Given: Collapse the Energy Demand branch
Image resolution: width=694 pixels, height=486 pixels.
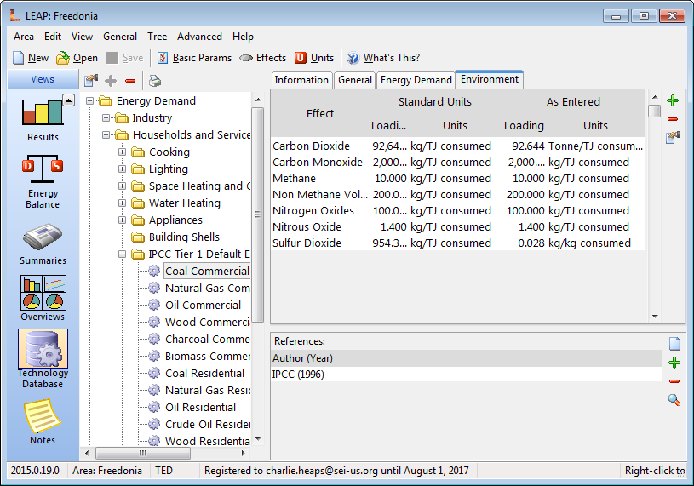Looking at the screenshot, I should pos(90,100).
